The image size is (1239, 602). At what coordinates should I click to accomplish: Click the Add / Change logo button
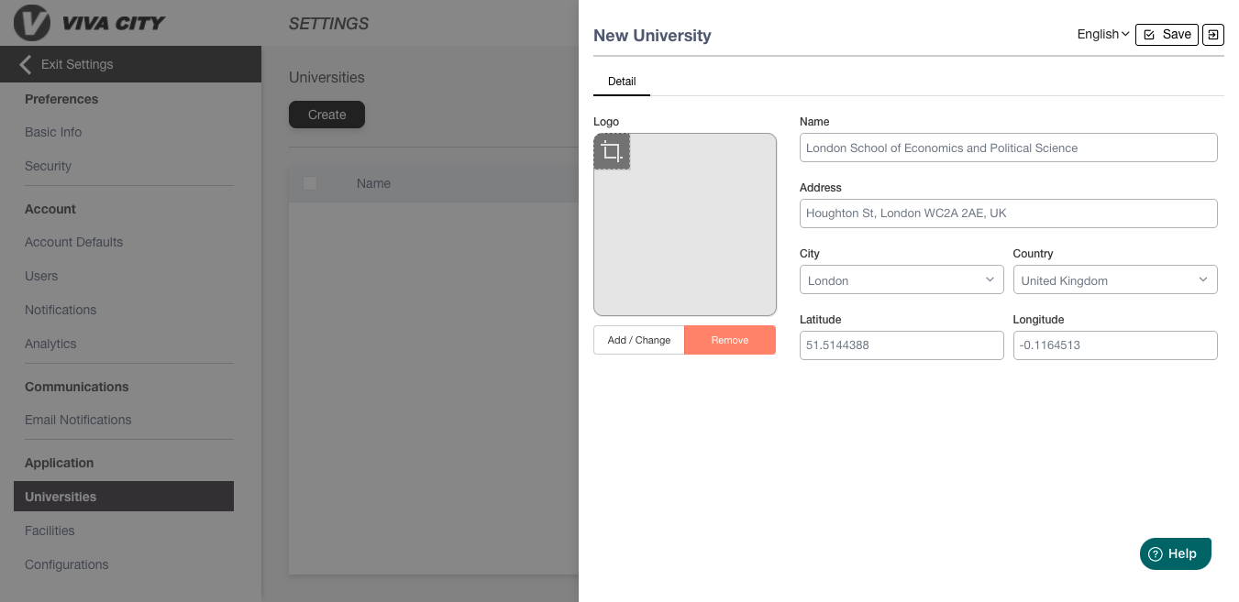click(639, 340)
